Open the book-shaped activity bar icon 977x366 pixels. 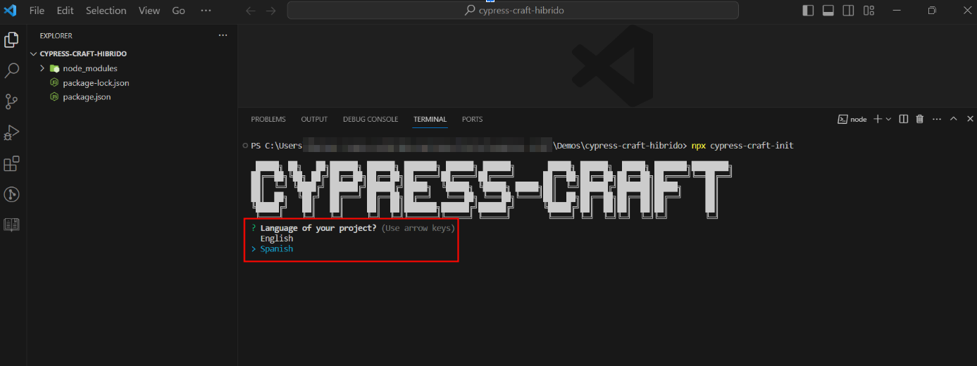click(11, 225)
